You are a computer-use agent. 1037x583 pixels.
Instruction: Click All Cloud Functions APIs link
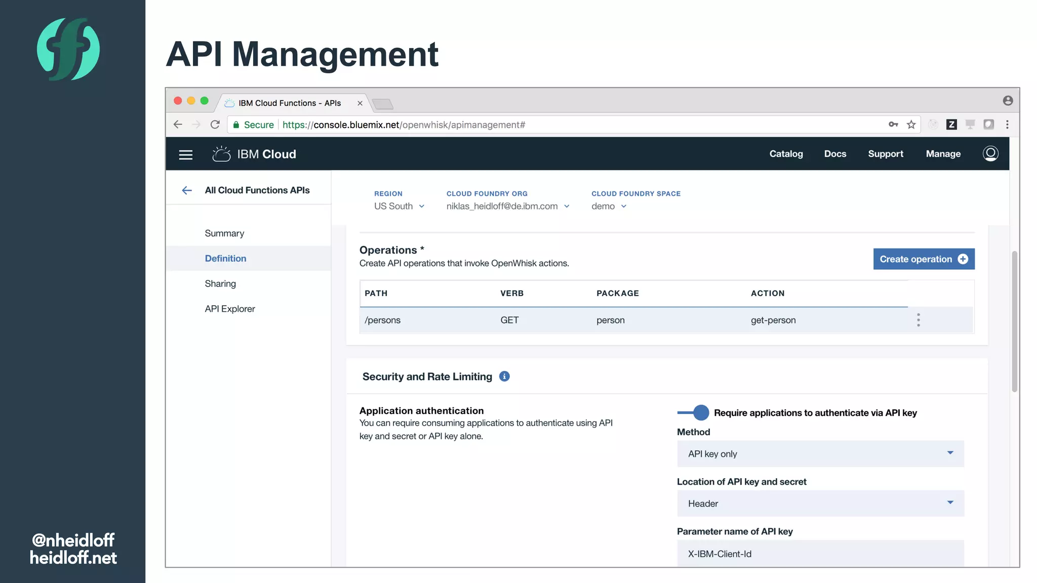pyautogui.click(x=257, y=190)
